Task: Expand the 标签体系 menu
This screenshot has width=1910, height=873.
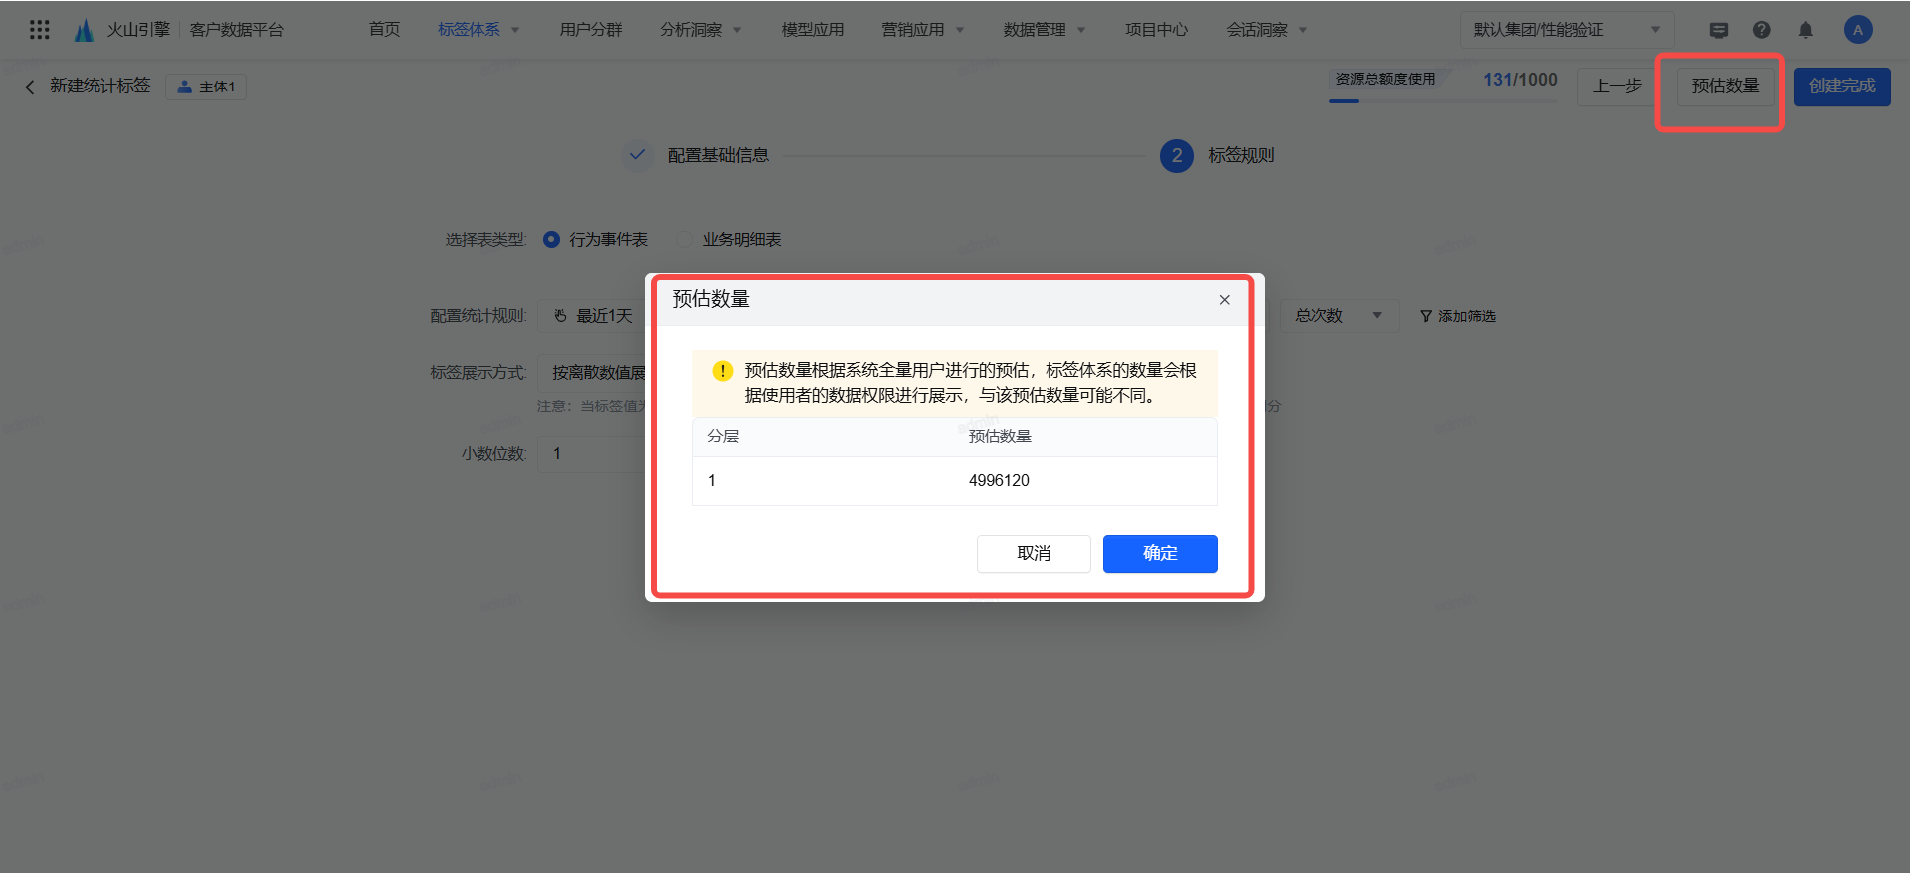Action: pos(478,30)
